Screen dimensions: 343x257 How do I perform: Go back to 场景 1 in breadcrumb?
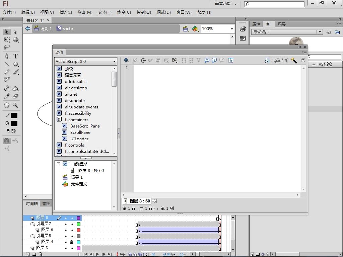point(46,29)
